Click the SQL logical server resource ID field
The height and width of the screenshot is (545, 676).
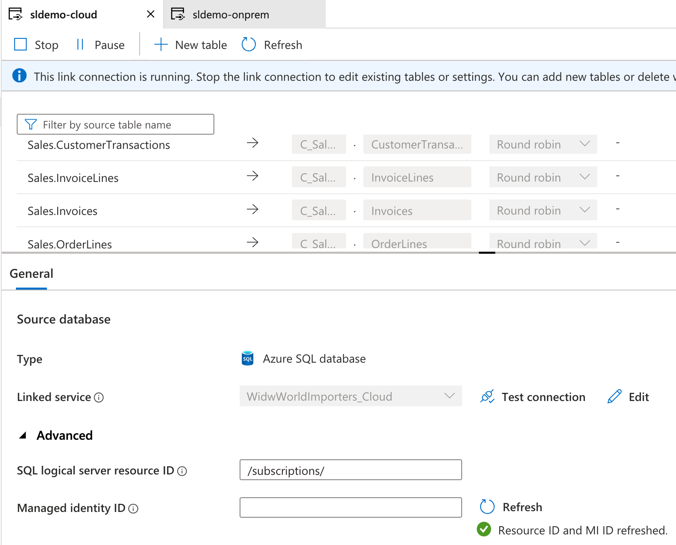point(350,470)
